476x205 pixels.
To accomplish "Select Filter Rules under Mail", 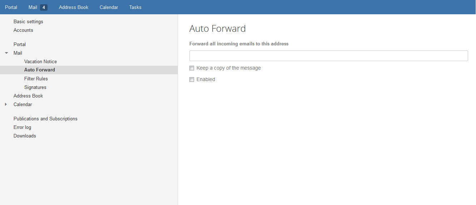I will coord(36,79).
